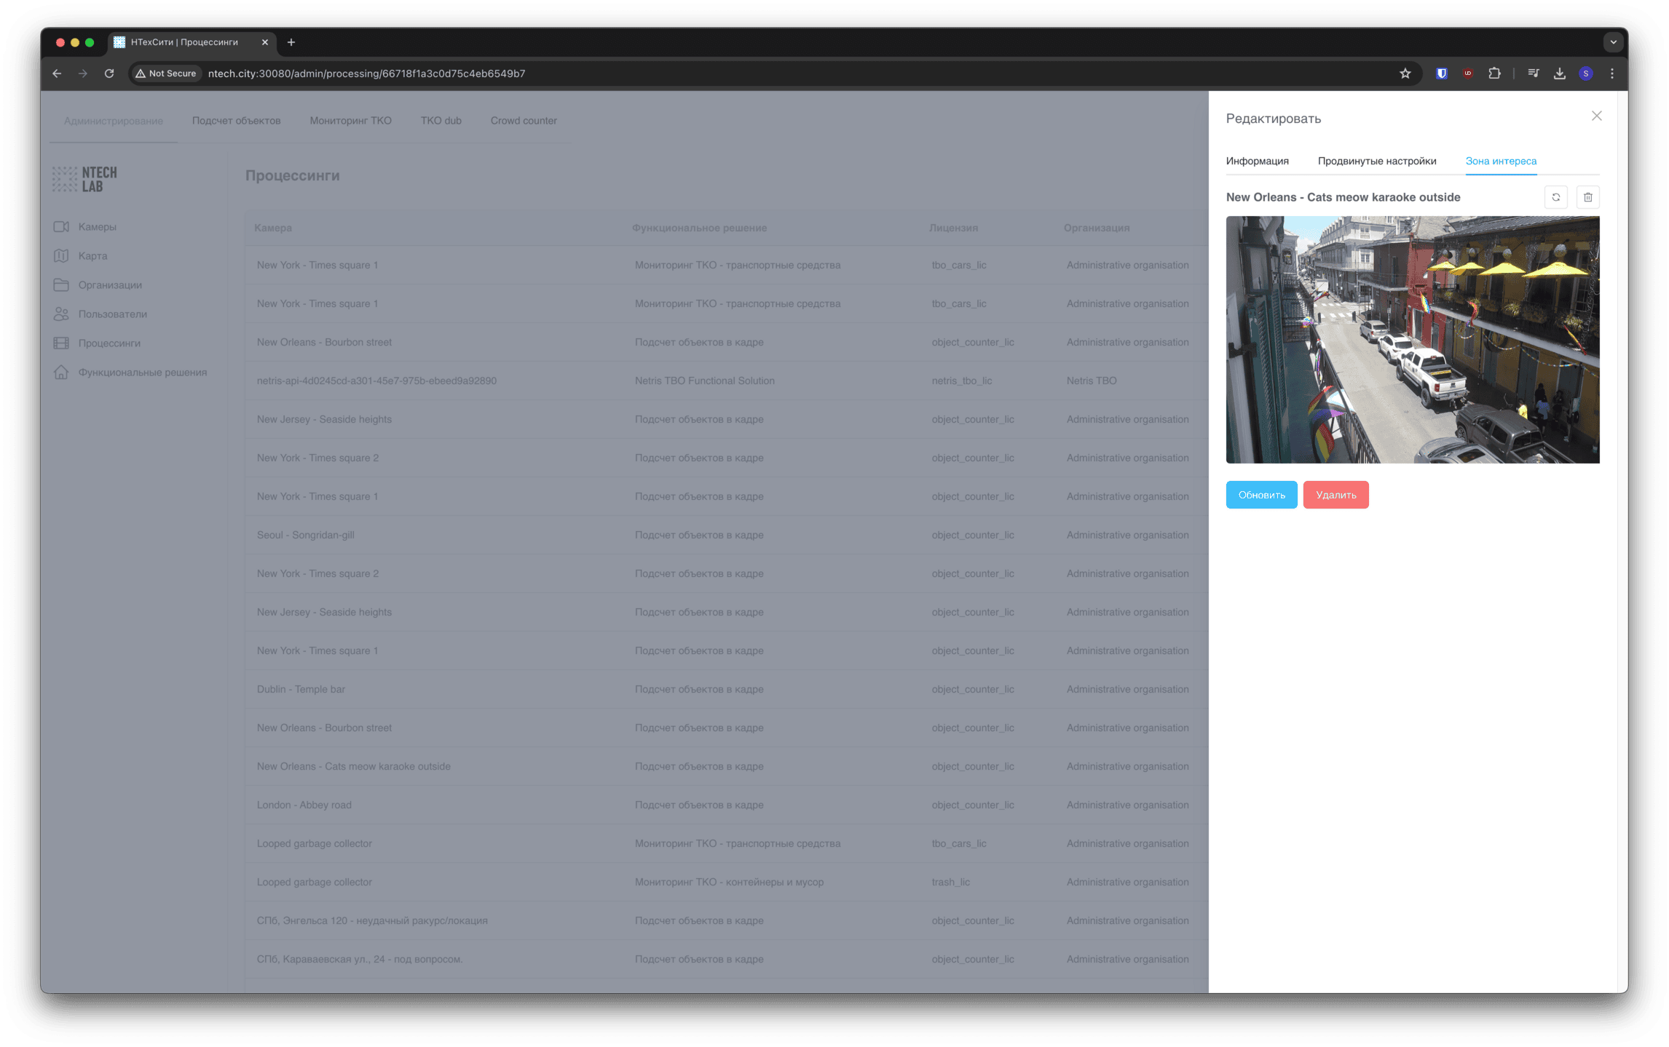Open Камеры in the sidebar
This screenshot has width=1669, height=1047.
(97, 227)
